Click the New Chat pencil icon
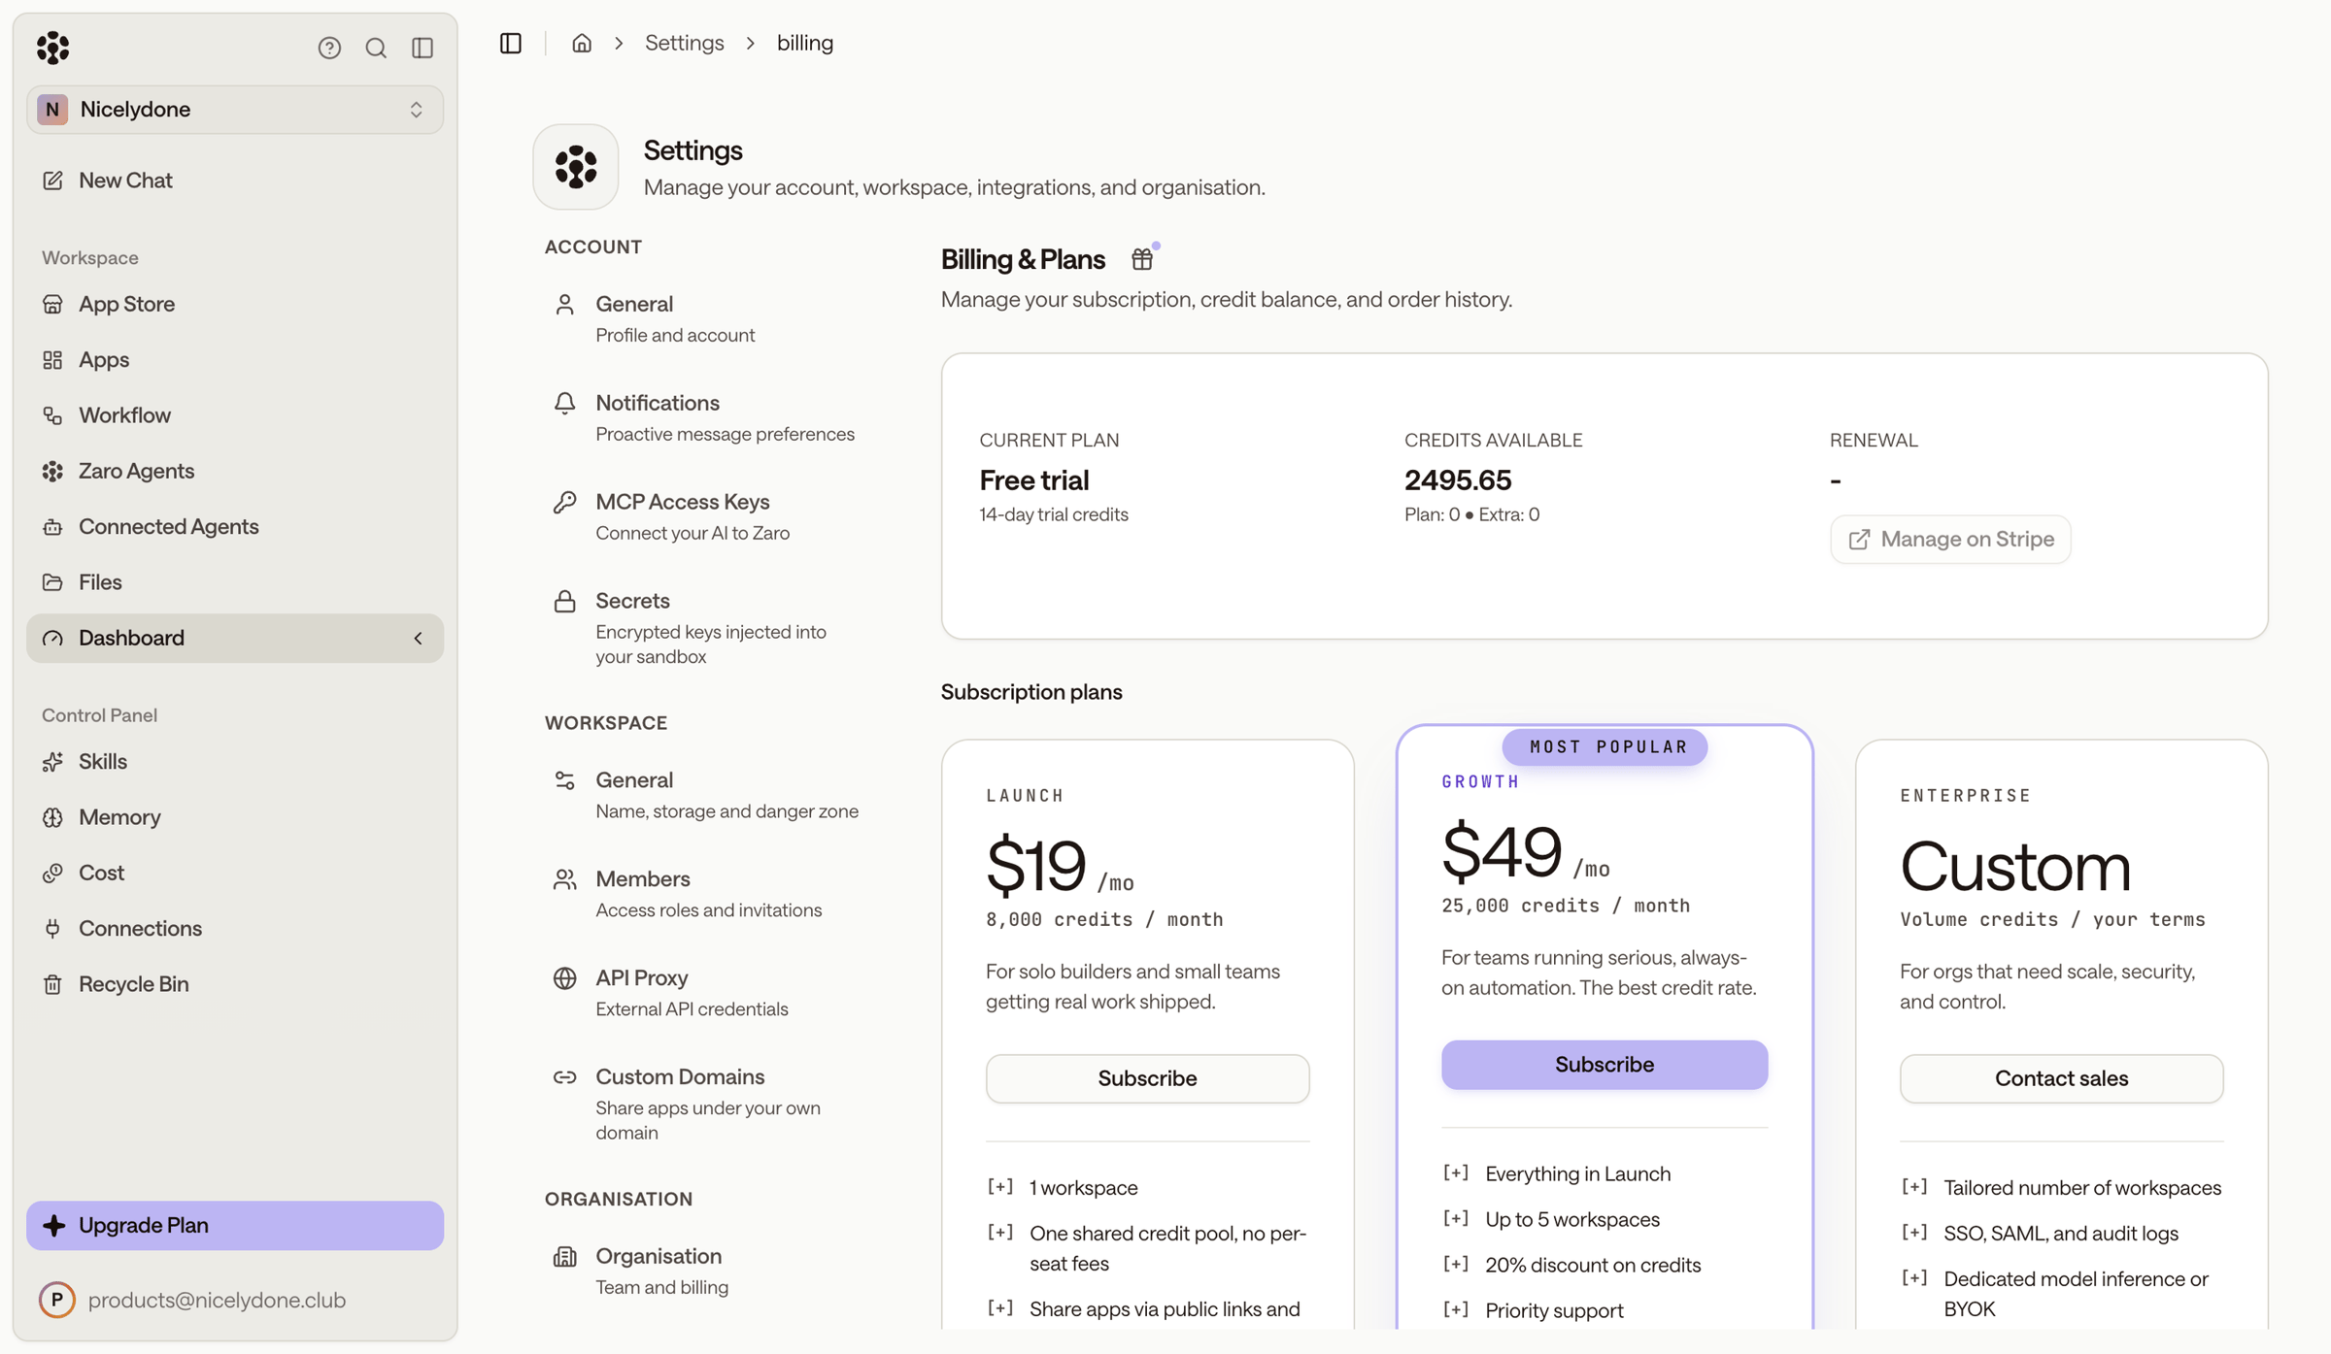 pos(52,181)
